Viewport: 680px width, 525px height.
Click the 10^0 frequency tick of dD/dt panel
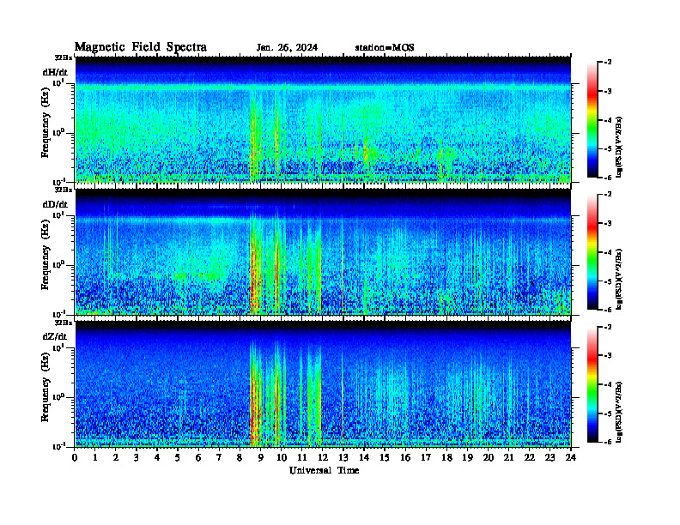(59, 264)
